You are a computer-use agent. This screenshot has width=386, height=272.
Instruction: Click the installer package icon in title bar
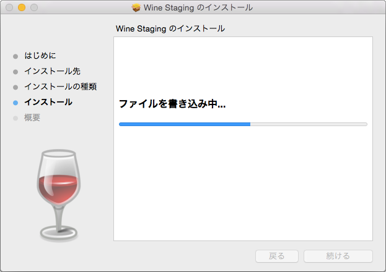(x=136, y=7)
